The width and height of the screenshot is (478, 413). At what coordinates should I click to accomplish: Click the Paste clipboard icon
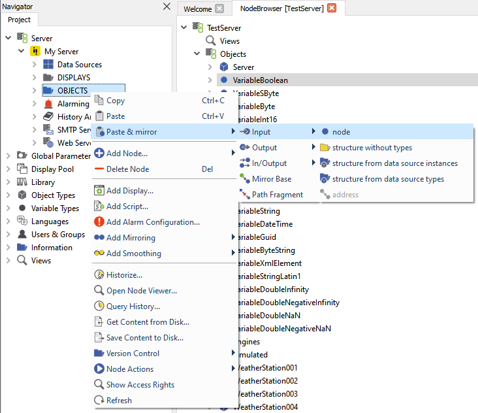99,116
